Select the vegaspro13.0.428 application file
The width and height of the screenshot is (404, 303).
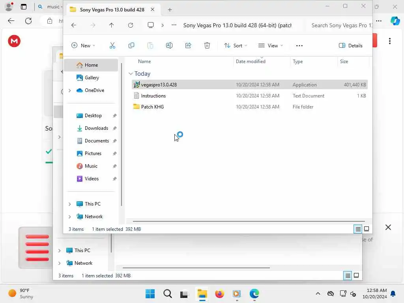[x=249, y=84]
